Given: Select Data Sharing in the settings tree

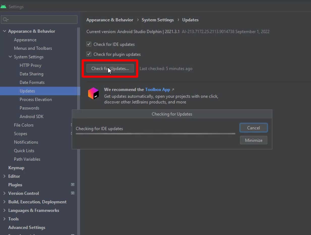Looking at the screenshot, I should [32, 74].
